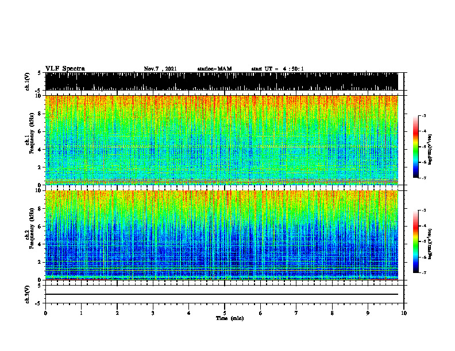Click time axis tick label "4"
Image resolution: width=455 pixels, height=351 pixels.
[189, 313]
